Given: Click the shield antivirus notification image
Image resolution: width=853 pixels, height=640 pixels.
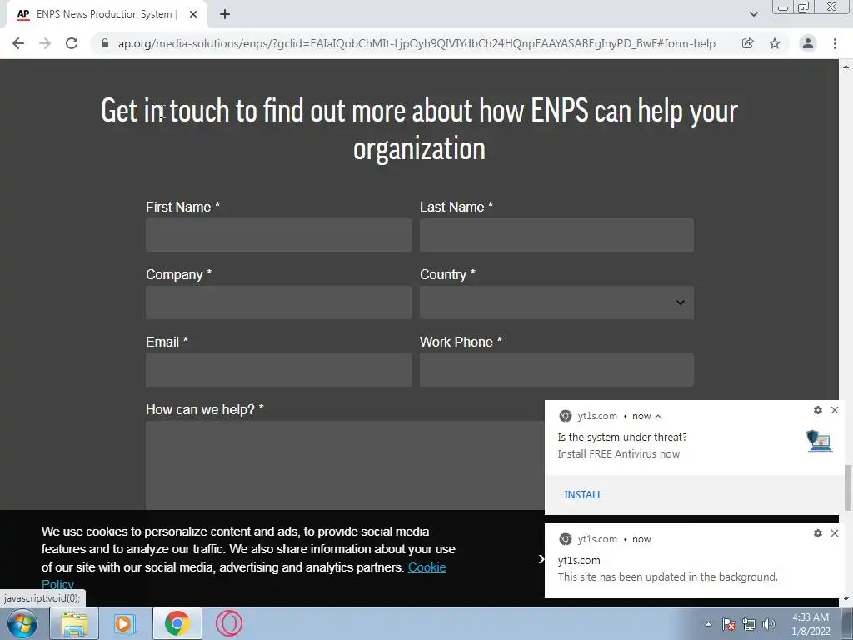Looking at the screenshot, I should click(x=820, y=441).
